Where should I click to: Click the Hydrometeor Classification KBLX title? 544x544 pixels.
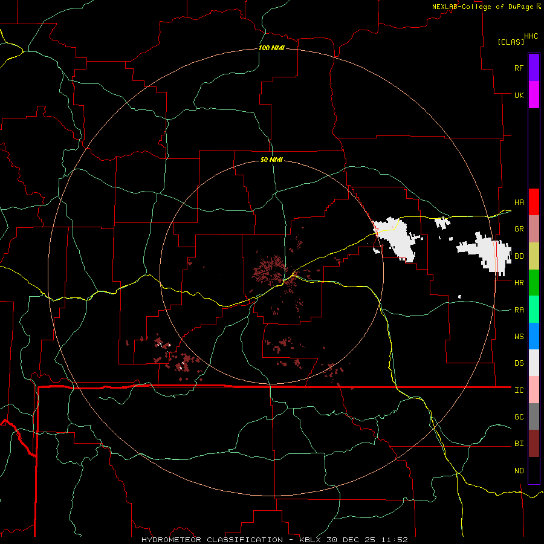click(x=274, y=540)
